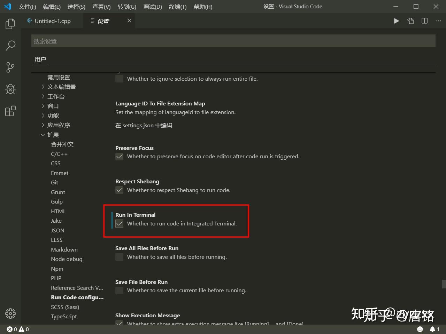Select Npm extension settings
Image resolution: width=446 pixels, height=334 pixels.
coord(57,269)
